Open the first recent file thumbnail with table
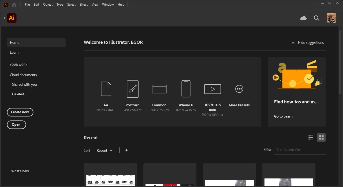The image size is (343, 187). pyautogui.click(x=110, y=174)
